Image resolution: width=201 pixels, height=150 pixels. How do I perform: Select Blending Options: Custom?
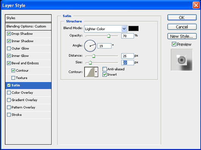[28, 27]
